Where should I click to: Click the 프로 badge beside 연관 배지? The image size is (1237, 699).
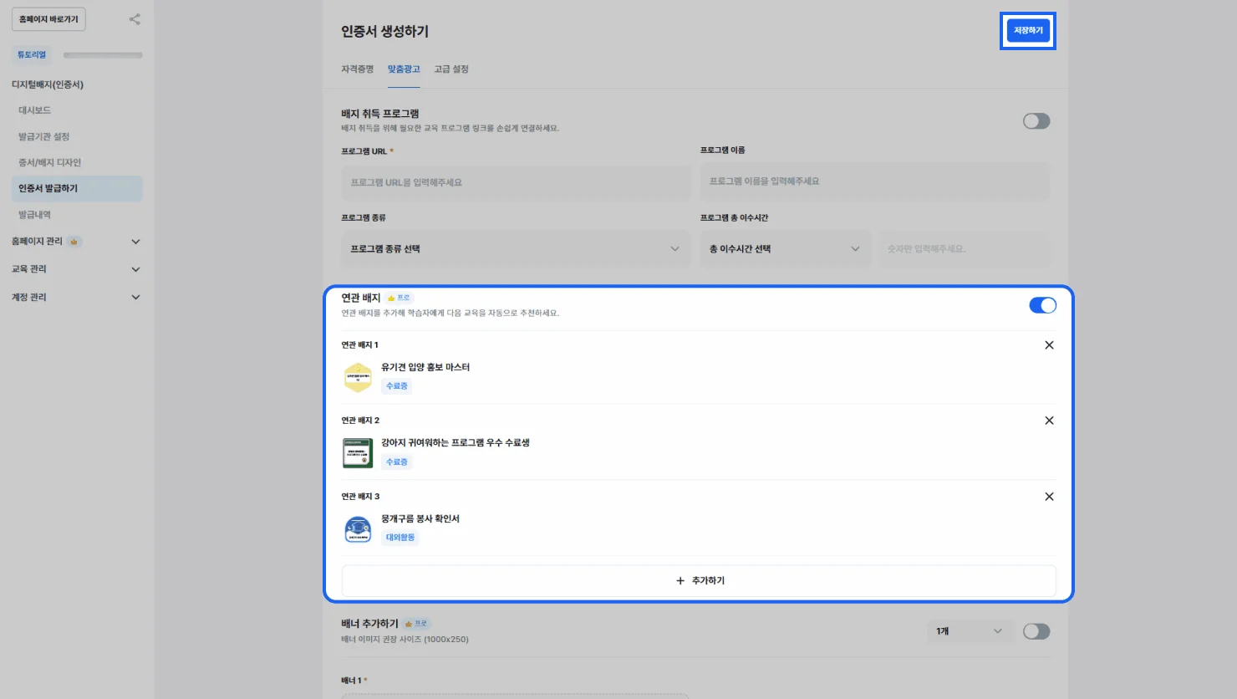[399, 298]
